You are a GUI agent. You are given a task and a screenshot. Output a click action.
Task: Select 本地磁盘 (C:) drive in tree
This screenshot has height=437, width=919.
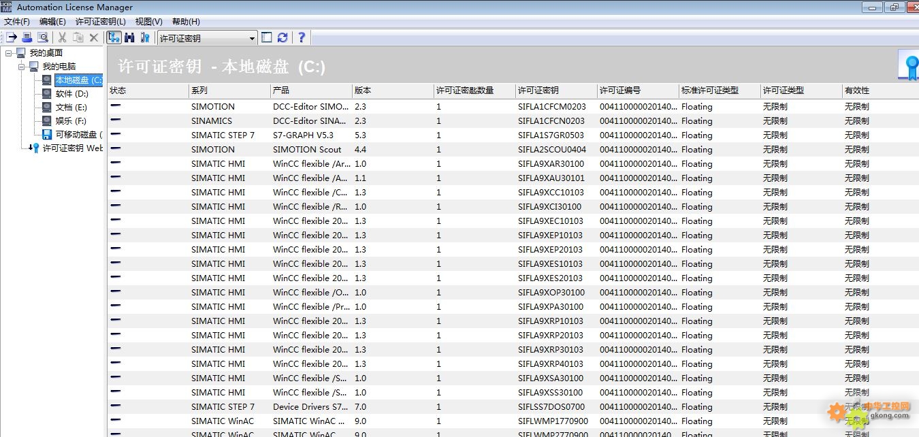(79, 80)
